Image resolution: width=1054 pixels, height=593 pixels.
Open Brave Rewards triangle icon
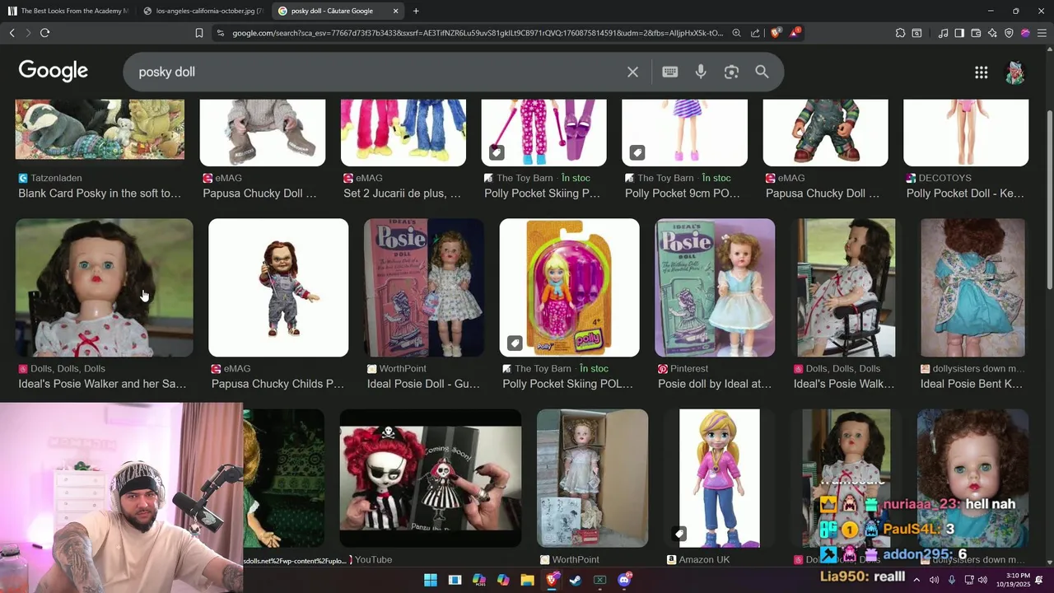click(x=795, y=33)
